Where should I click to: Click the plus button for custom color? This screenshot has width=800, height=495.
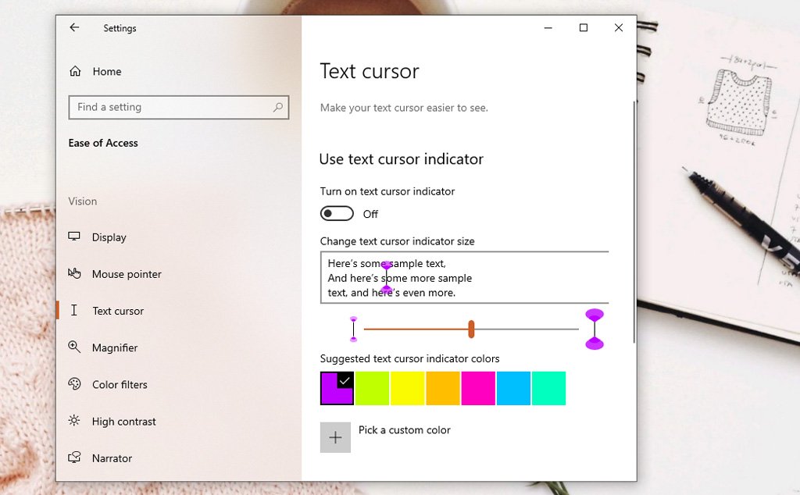(x=335, y=437)
